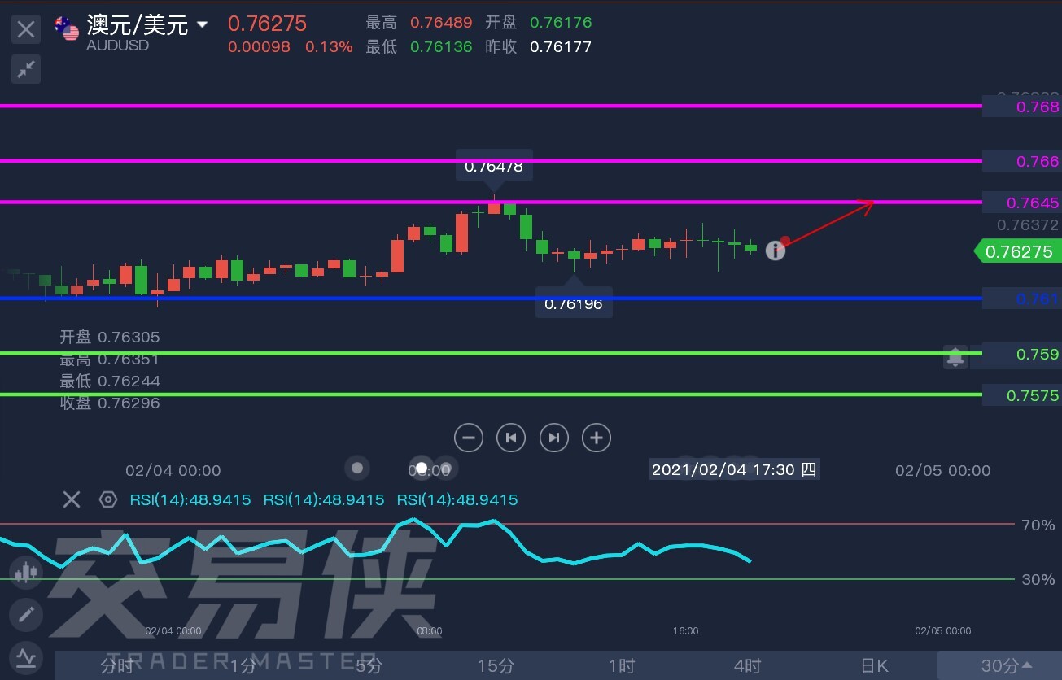The image size is (1062, 680).
Task: Open RSI settings hexagon icon
Action: [x=107, y=499]
